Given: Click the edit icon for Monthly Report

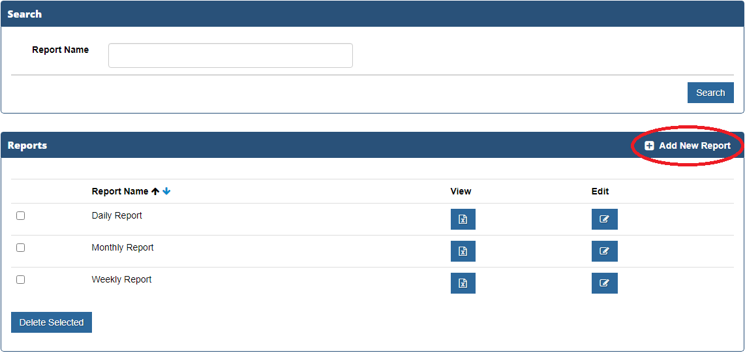Looking at the screenshot, I should (x=604, y=251).
